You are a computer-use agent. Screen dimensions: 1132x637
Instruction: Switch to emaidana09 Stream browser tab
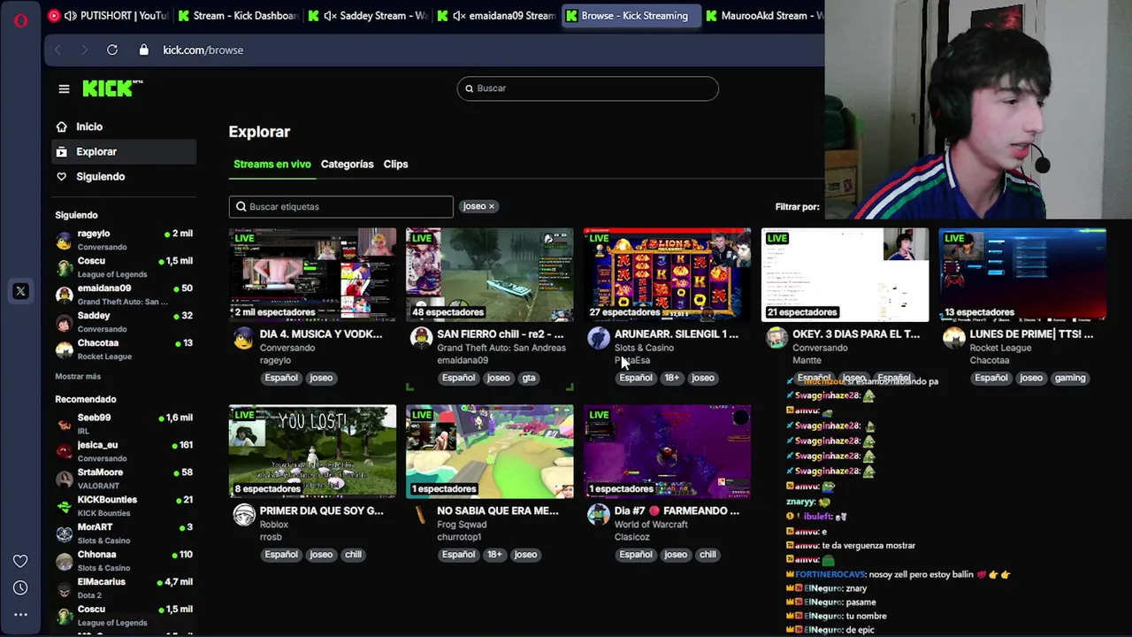coord(497,16)
